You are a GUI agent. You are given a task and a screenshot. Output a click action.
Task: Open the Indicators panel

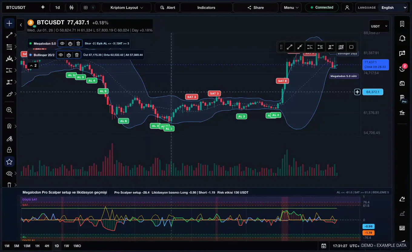click(x=206, y=8)
